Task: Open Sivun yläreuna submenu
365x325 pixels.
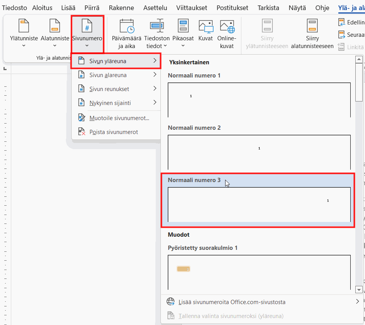Action: click(x=116, y=61)
